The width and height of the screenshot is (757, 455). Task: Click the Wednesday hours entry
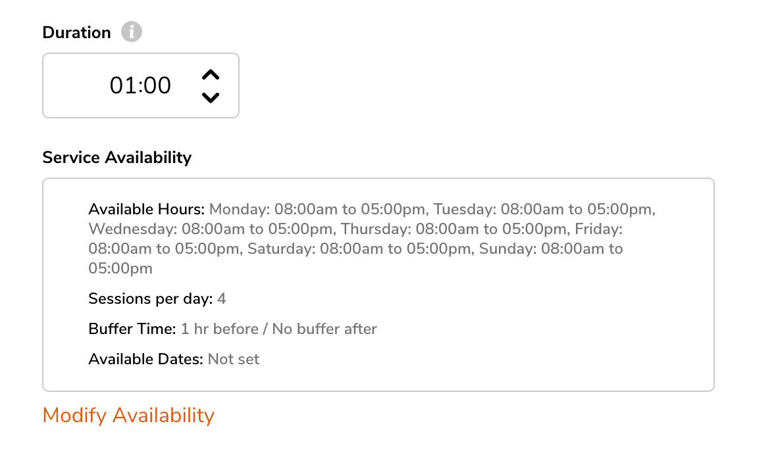[213, 229]
